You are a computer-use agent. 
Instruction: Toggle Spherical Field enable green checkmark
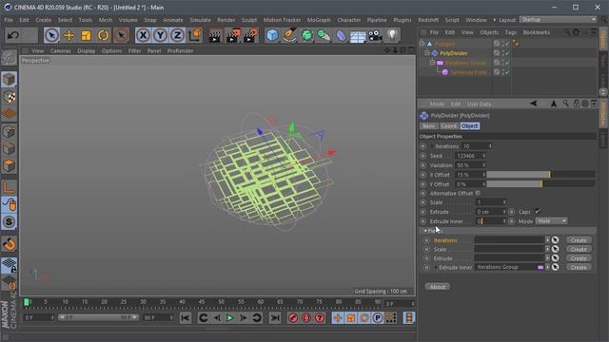507,72
